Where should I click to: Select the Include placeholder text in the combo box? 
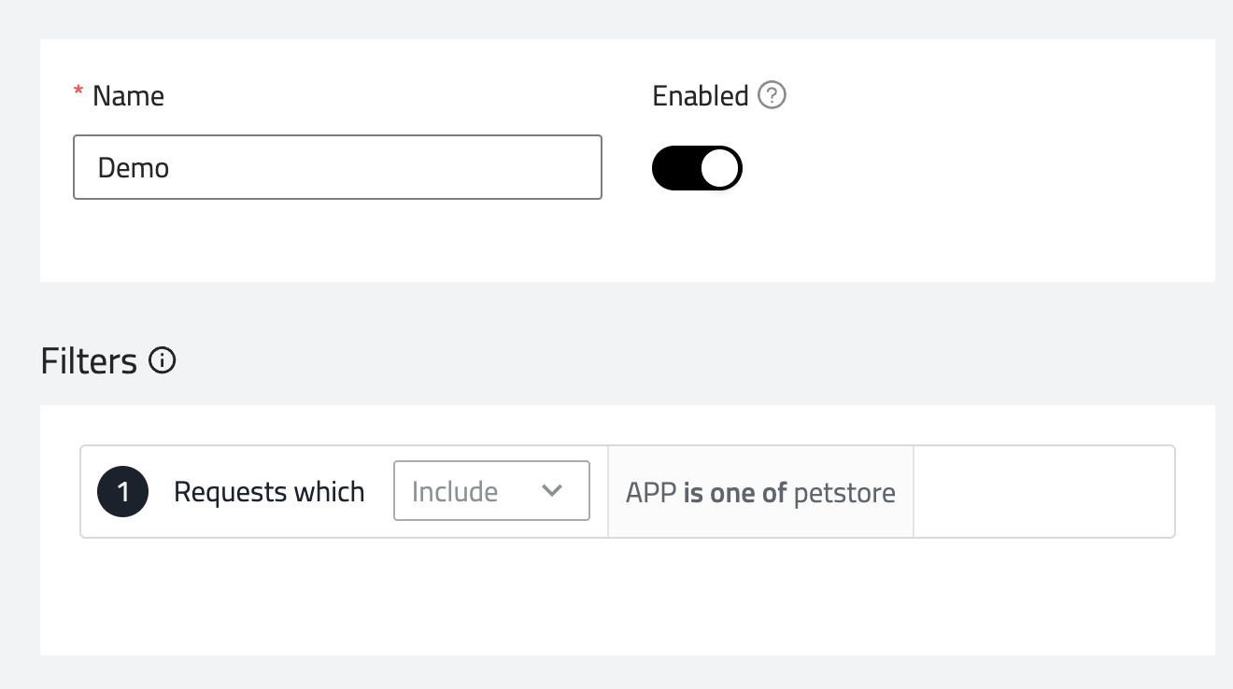tap(455, 491)
